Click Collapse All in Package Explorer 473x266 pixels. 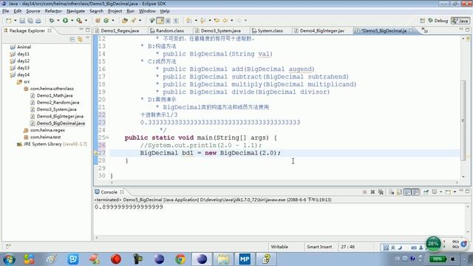pyautogui.click(x=72, y=39)
